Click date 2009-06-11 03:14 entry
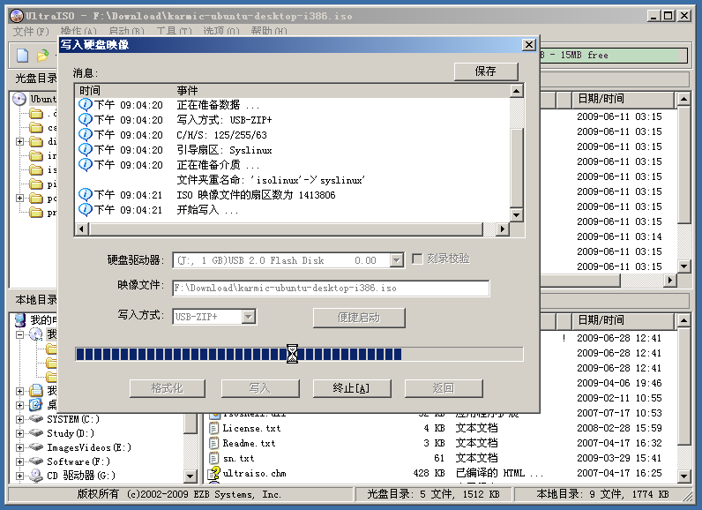 619,236
